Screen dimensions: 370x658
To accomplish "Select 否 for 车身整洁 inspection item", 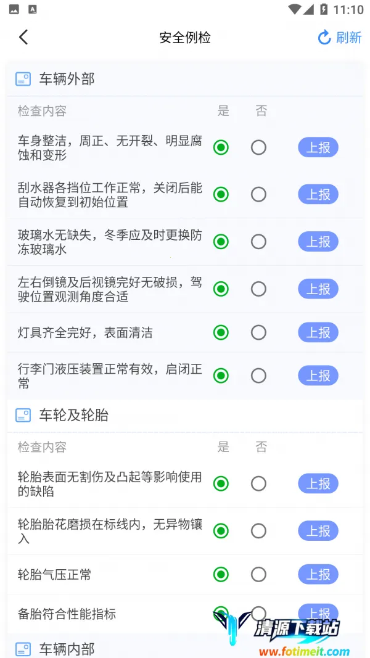I will [259, 147].
